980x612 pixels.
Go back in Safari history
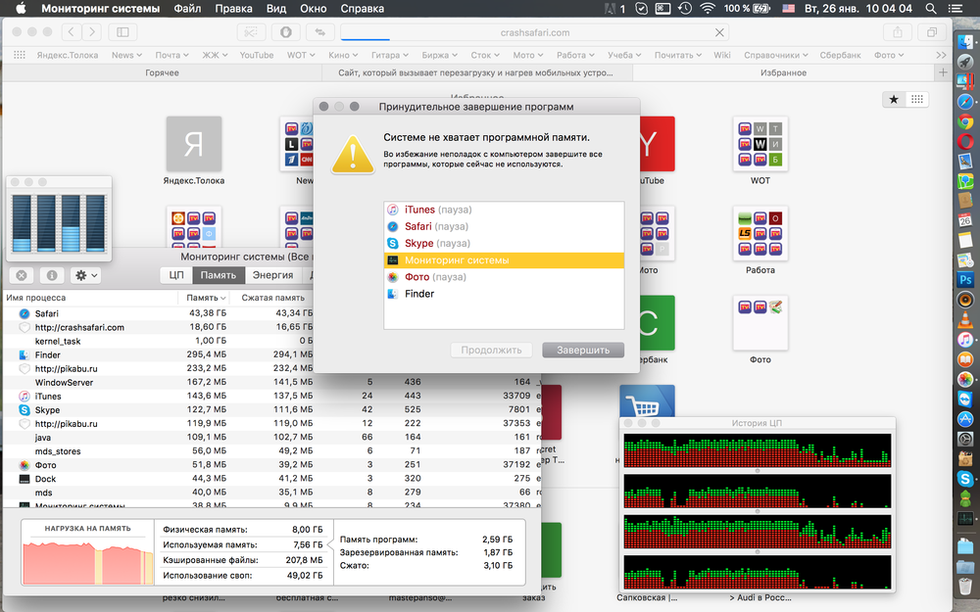click(72, 32)
